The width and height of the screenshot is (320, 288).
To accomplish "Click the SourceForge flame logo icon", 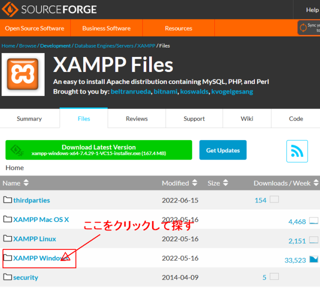I will pos(10,9).
